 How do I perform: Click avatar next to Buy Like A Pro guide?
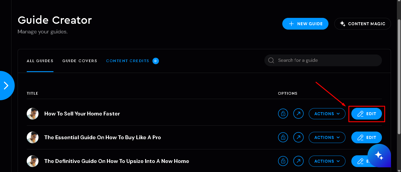32,137
